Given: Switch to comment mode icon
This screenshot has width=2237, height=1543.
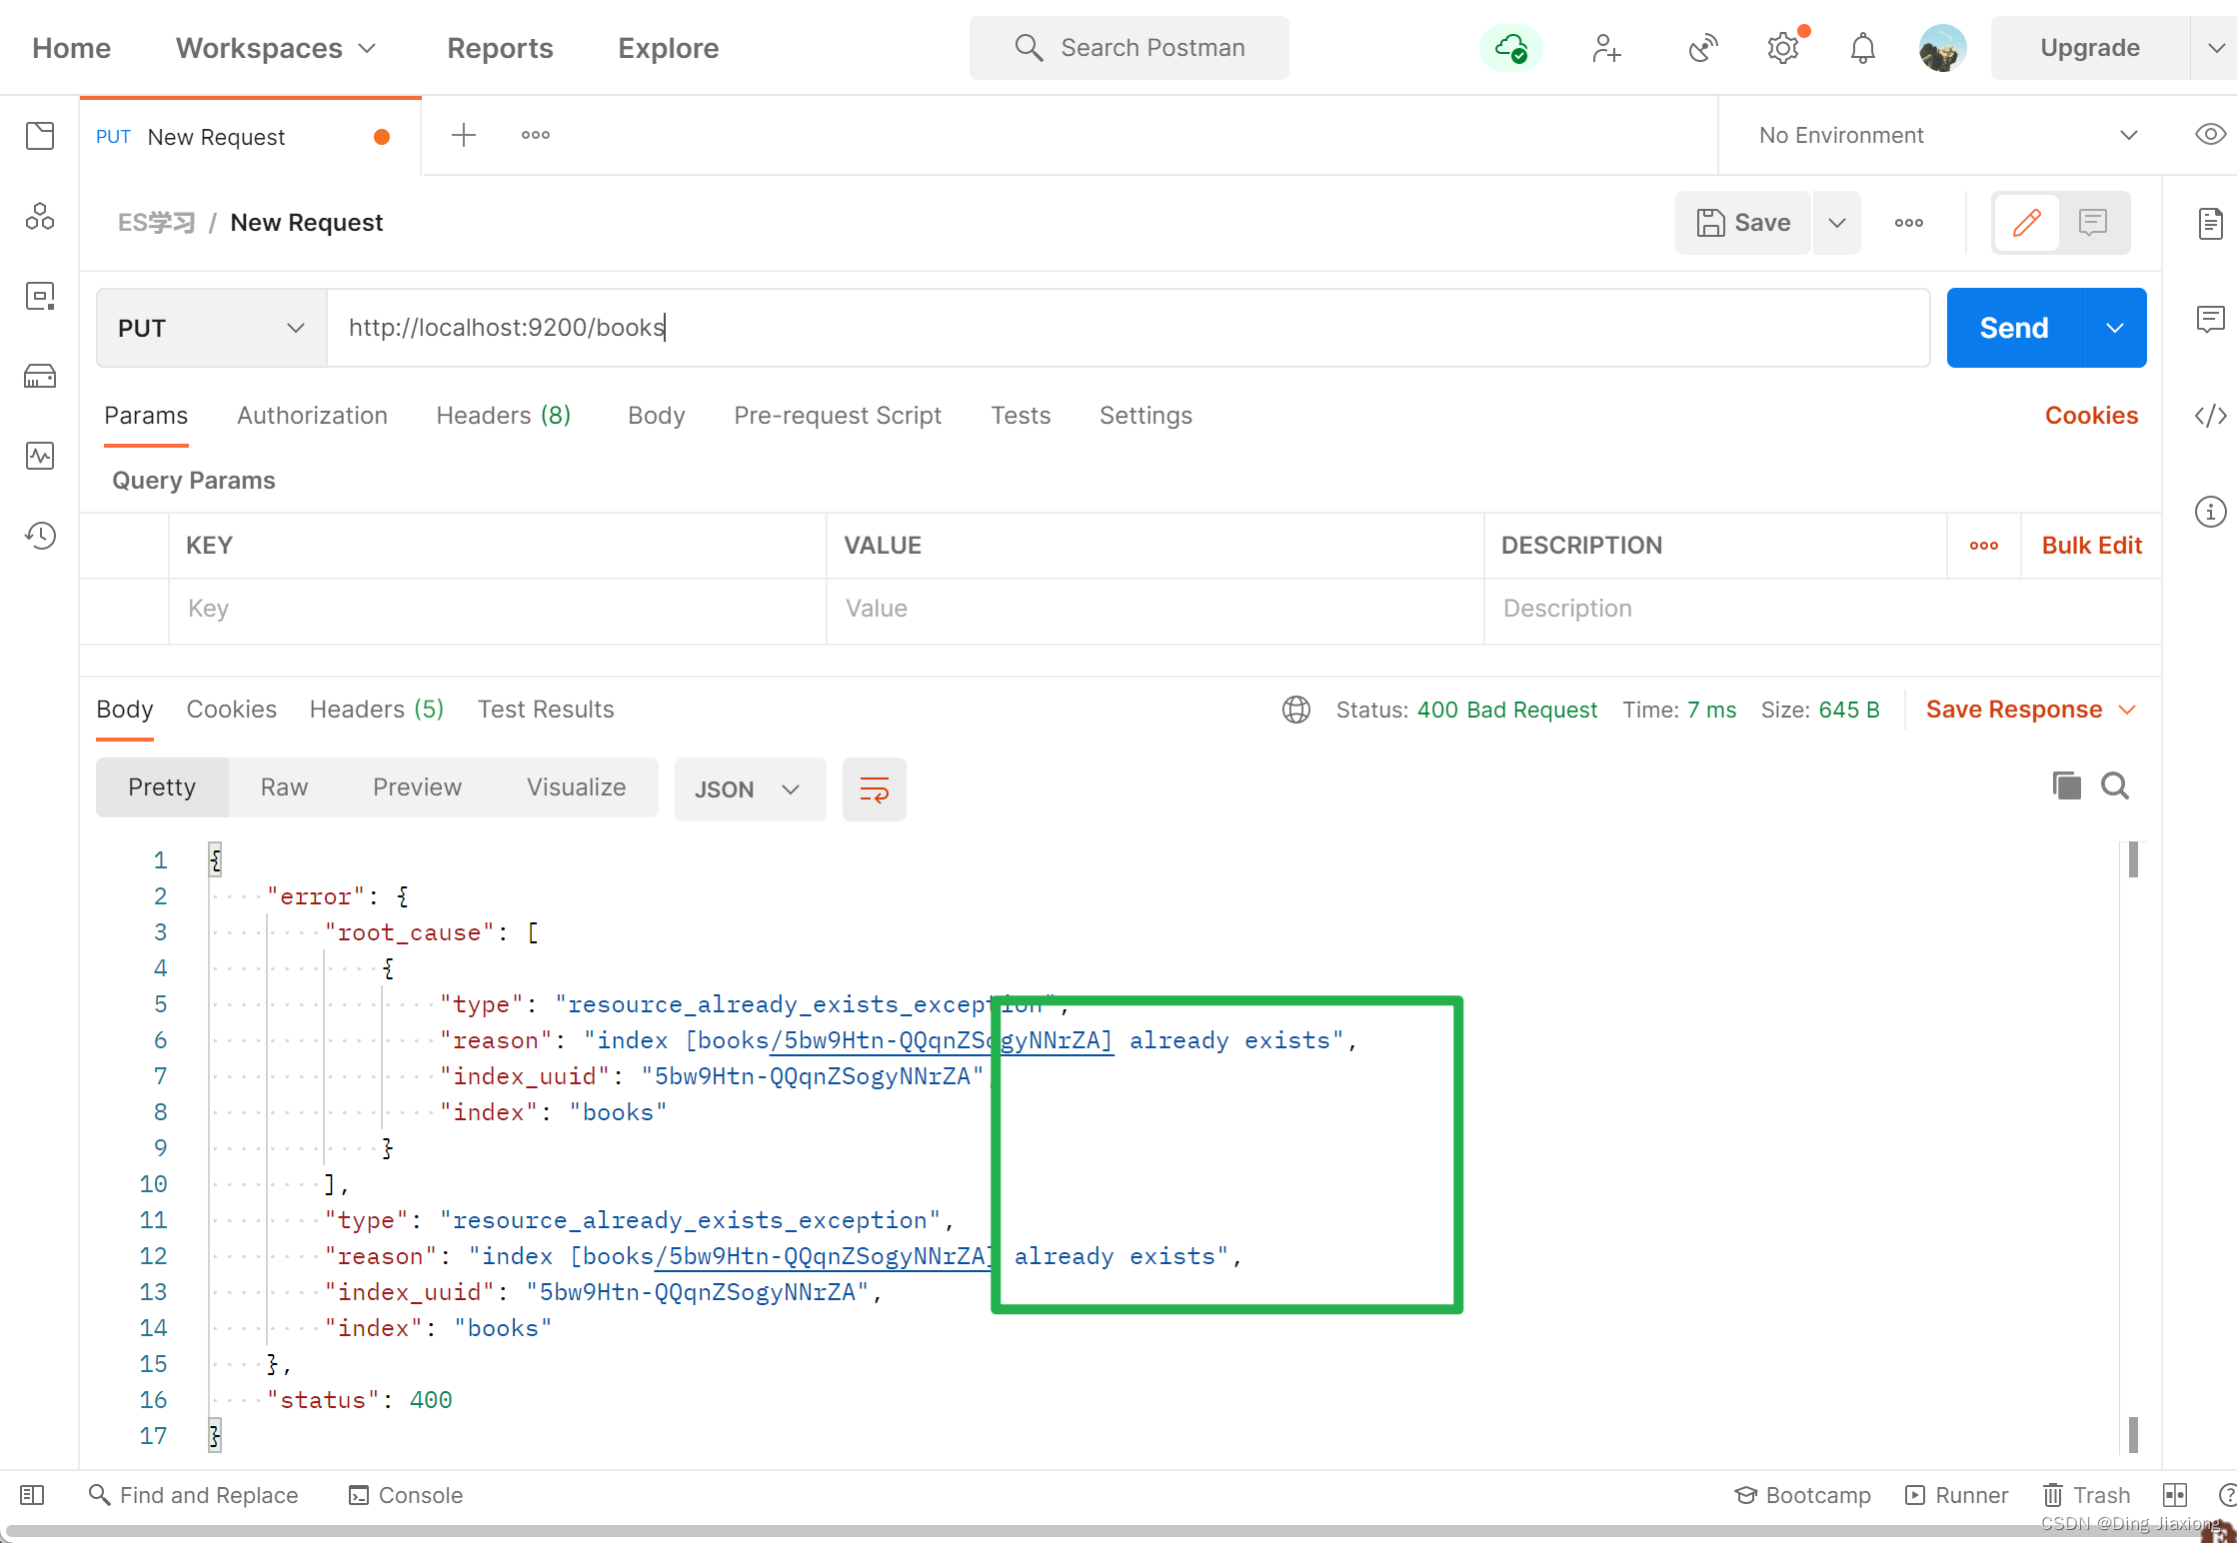Looking at the screenshot, I should point(2093,222).
